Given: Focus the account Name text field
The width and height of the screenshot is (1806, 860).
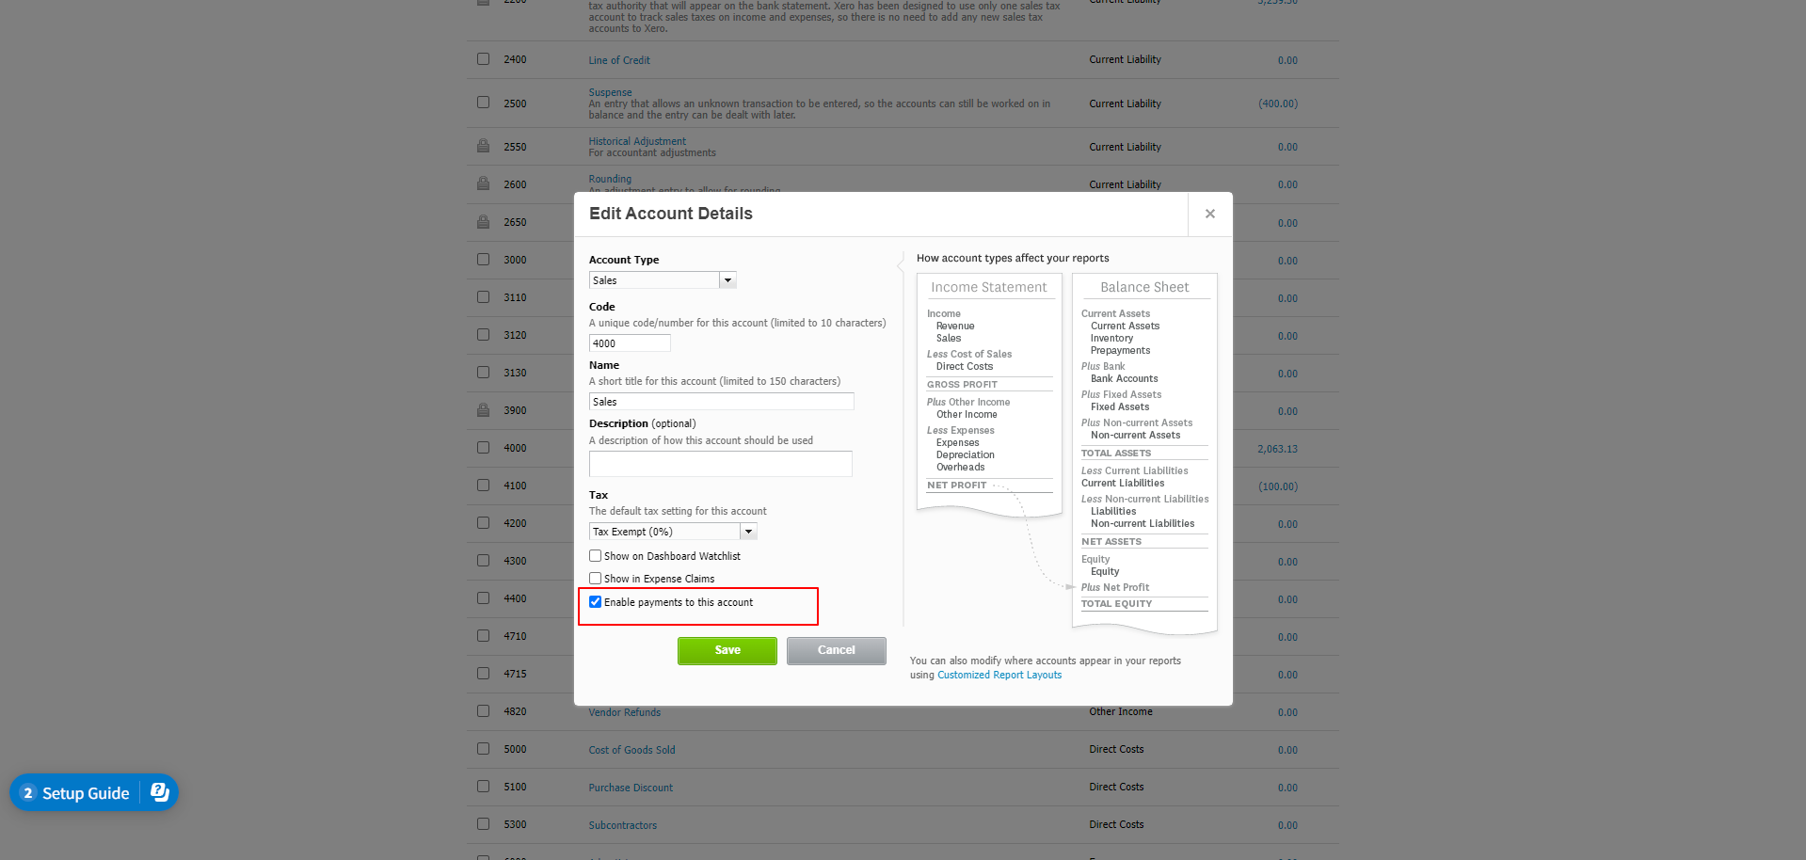Looking at the screenshot, I should tap(721, 402).
